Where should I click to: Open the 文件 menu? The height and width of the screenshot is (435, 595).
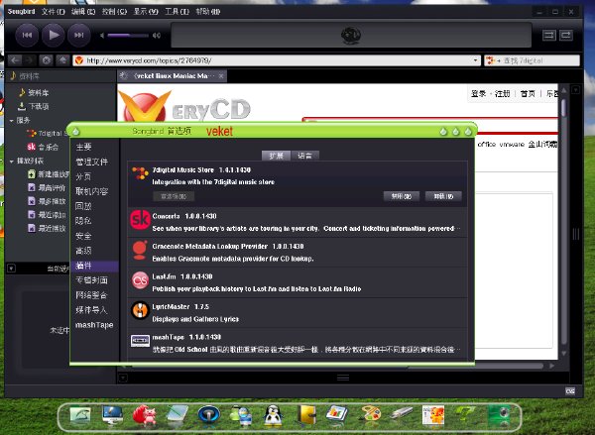click(x=54, y=11)
